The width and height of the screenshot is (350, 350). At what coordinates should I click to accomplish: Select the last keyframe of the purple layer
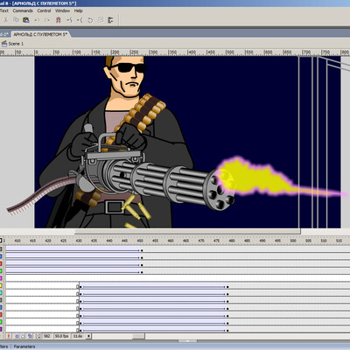pos(227,331)
